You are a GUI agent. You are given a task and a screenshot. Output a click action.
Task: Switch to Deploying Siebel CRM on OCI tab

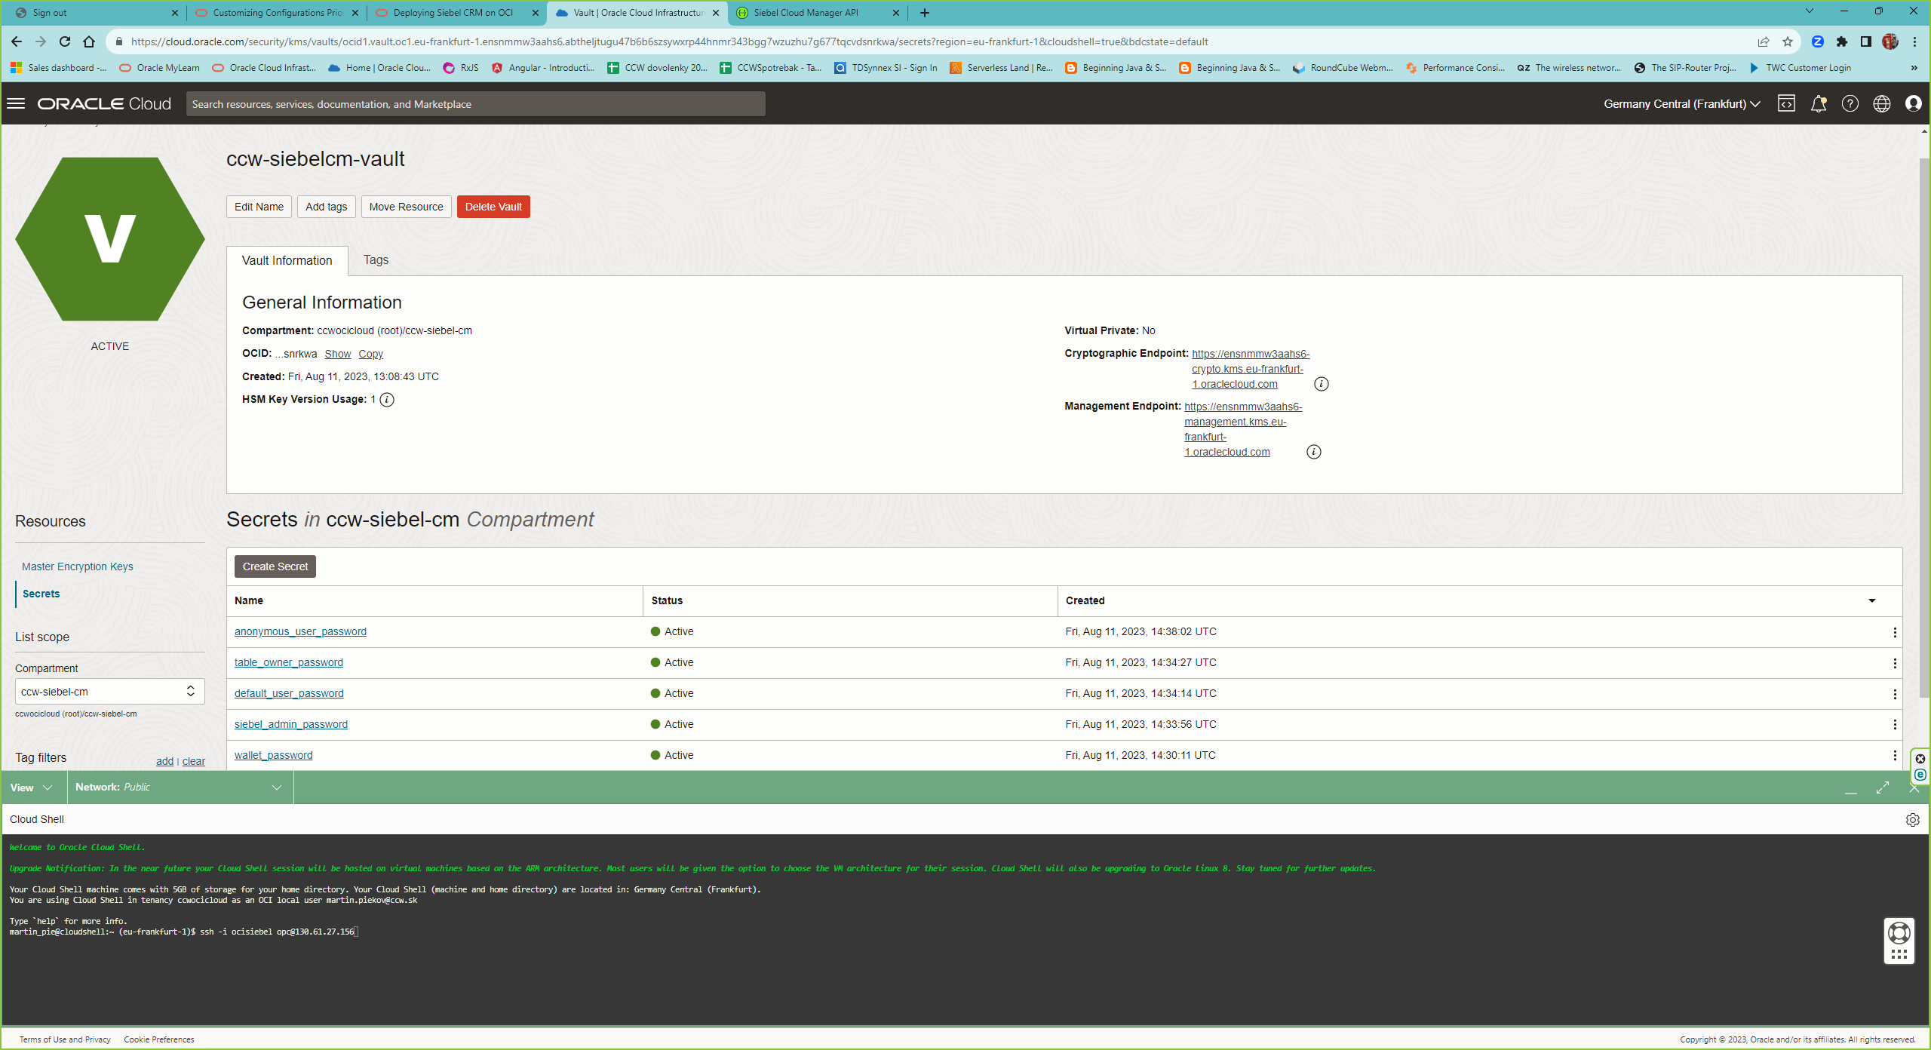pyautogui.click(x=457, y=13)
